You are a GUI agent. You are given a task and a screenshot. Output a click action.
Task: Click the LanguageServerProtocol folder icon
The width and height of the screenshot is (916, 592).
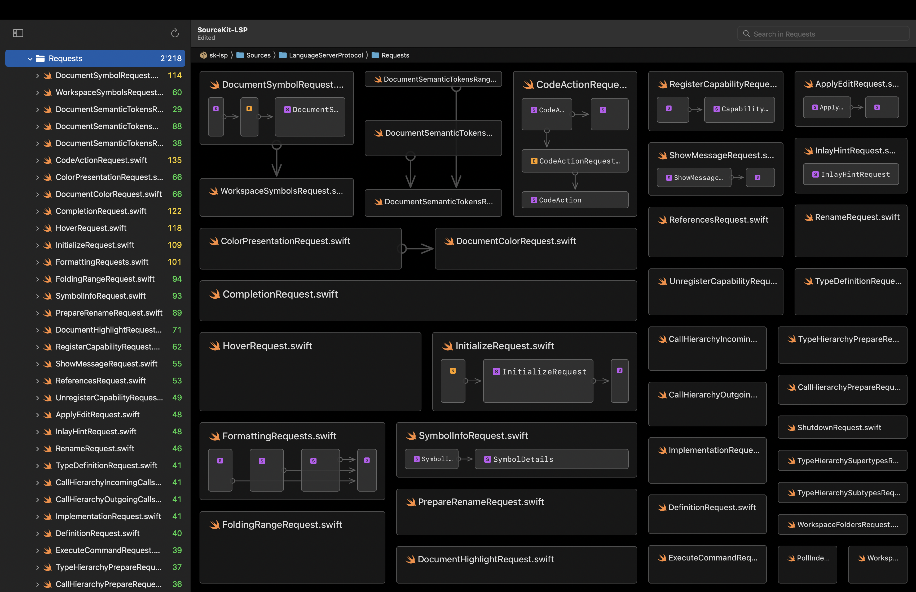(x=283, y=55)
